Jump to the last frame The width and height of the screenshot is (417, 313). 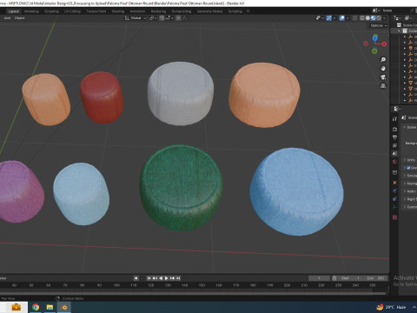click(178, 278)
